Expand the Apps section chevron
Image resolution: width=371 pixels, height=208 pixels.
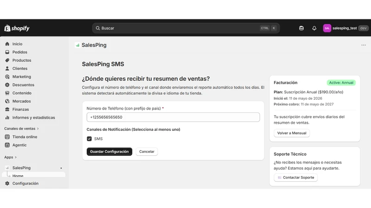(x=16, y=157)
